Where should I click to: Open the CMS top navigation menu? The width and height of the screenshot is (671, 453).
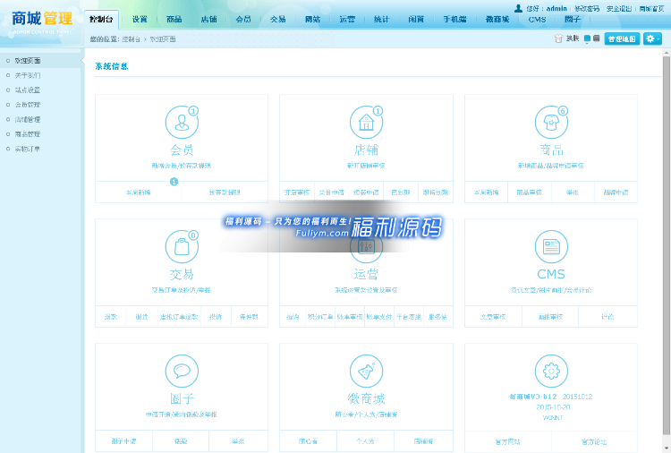(537, 20)
